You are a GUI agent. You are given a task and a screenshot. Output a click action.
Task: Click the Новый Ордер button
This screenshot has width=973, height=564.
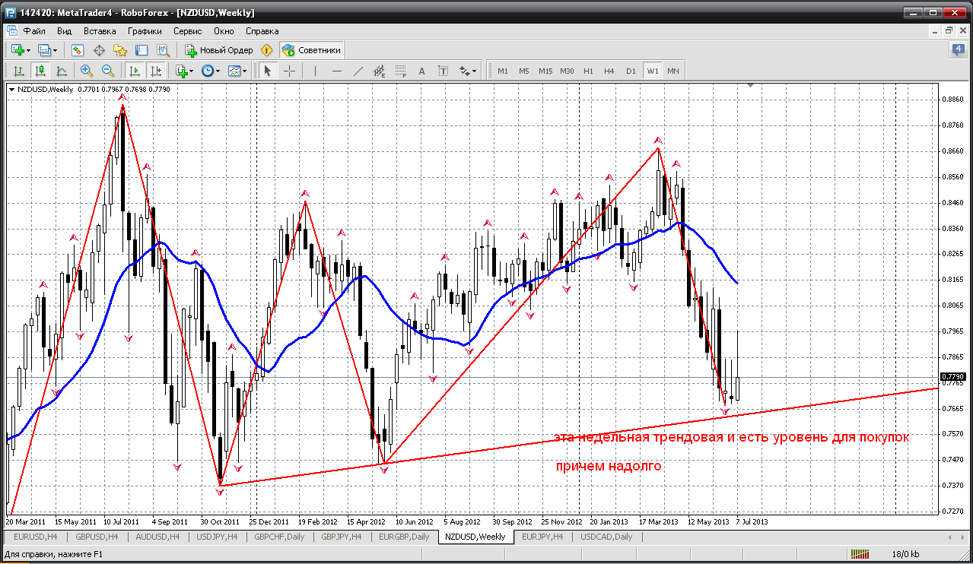pyautogui.click(x=218, y=50)
